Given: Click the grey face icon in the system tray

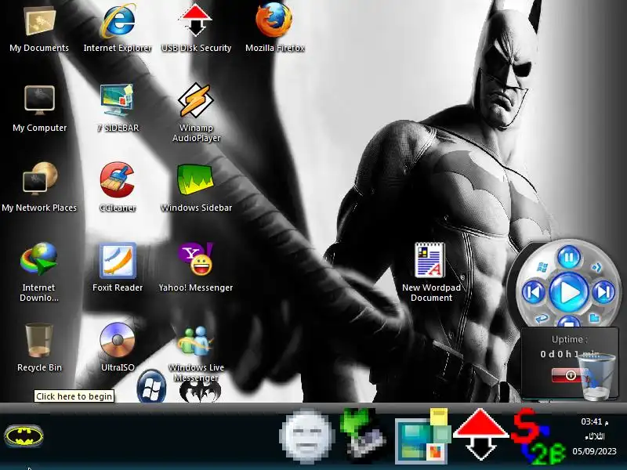Looking at the screenshot, I should [306, 436].
